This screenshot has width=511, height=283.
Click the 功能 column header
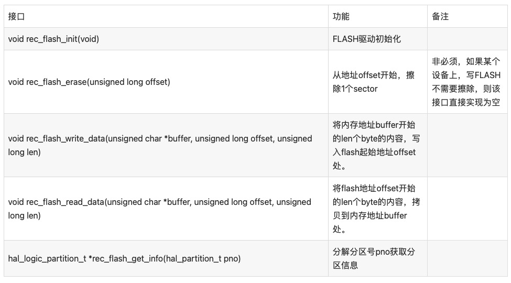[x=378, y=16]
